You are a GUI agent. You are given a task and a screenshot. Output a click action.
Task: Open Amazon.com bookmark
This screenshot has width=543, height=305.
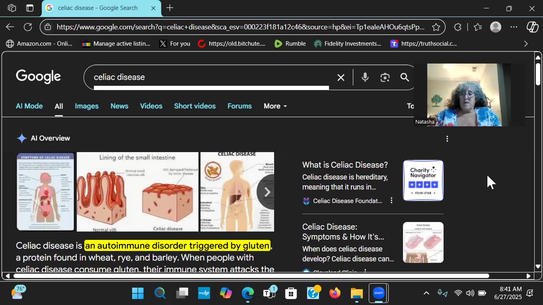pyautogui.click(x=39, y=44)
